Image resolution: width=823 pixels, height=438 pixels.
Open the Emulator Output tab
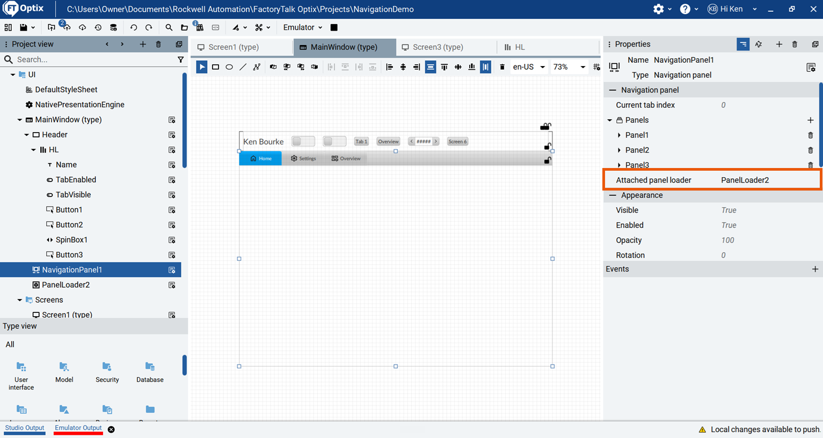click(78, 428)
